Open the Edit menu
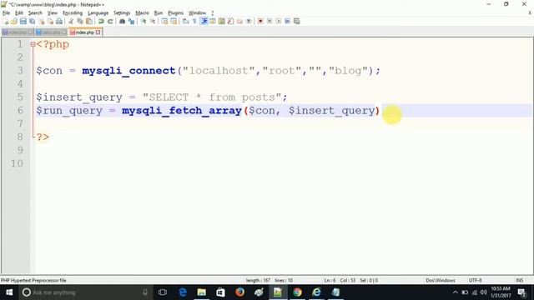This screenshot has width=534, height=300. (19, 13)
